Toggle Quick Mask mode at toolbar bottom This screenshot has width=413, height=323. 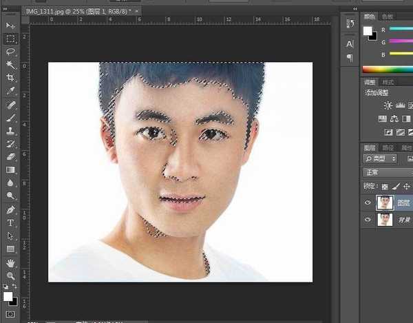(x=10, y=314)
